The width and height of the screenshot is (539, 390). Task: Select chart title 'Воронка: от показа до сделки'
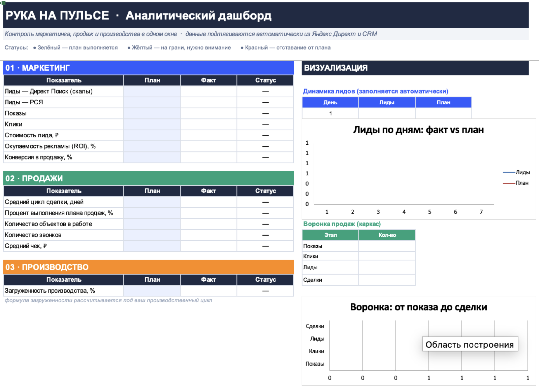(x=418, y=307)
